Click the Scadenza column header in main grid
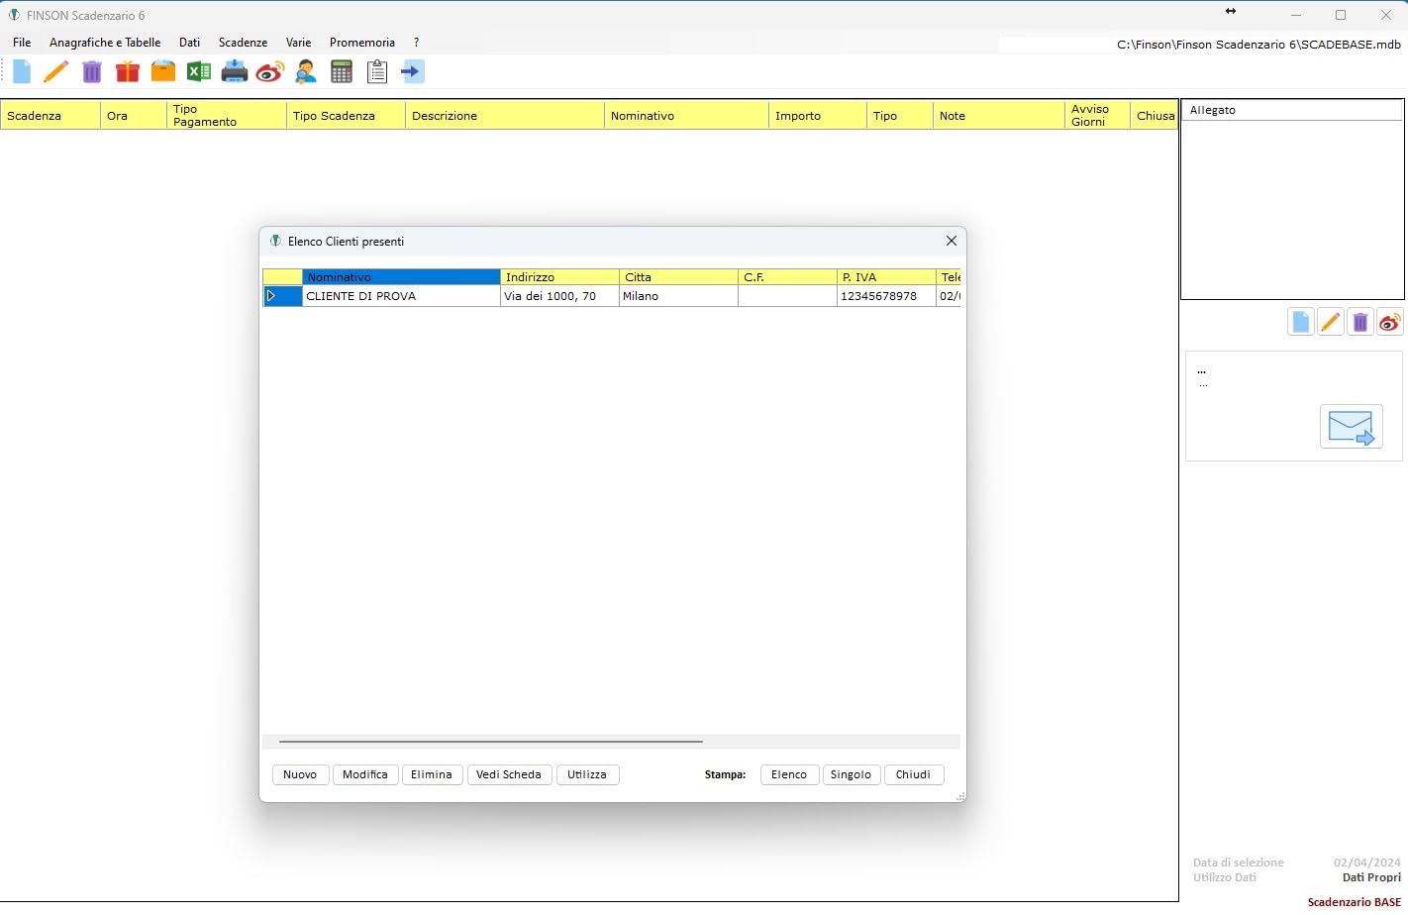 (x=50, y=115)
